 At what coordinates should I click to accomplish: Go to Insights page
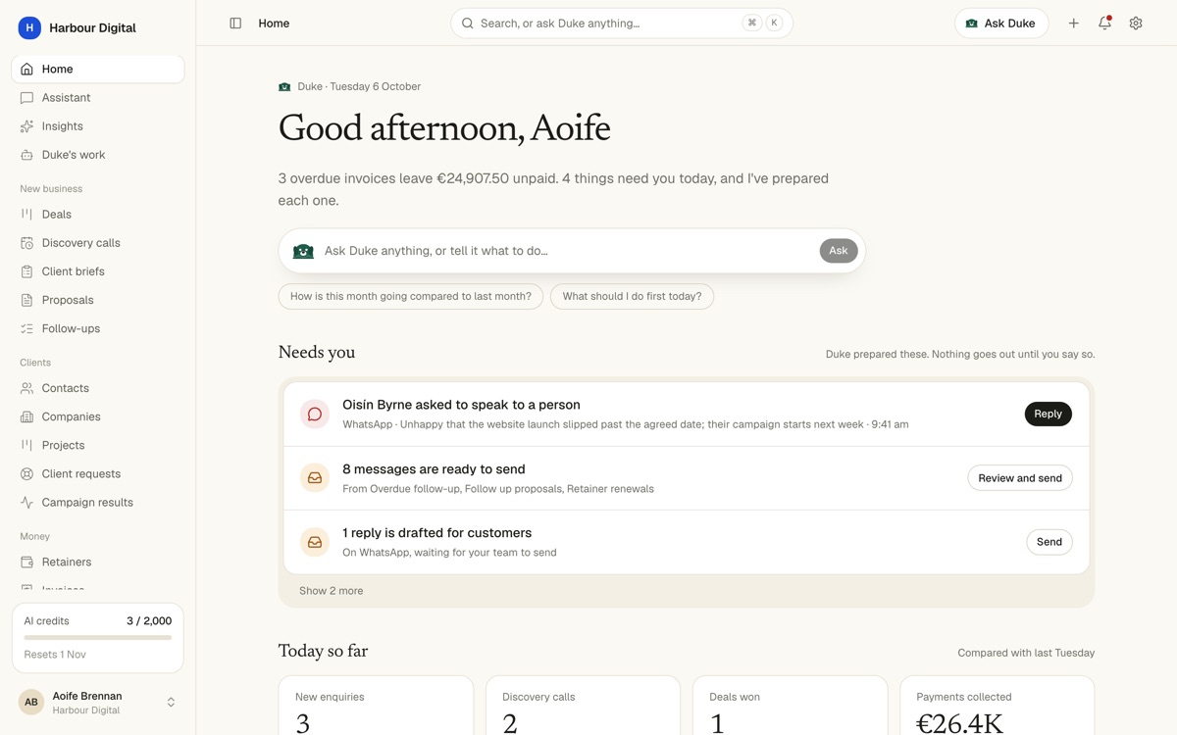98,126
